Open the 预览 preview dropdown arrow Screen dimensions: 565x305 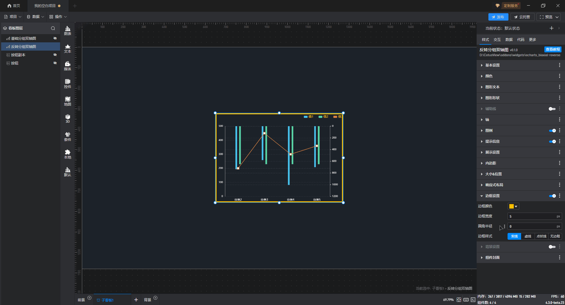pyautogui.click(x=557, y=17)
